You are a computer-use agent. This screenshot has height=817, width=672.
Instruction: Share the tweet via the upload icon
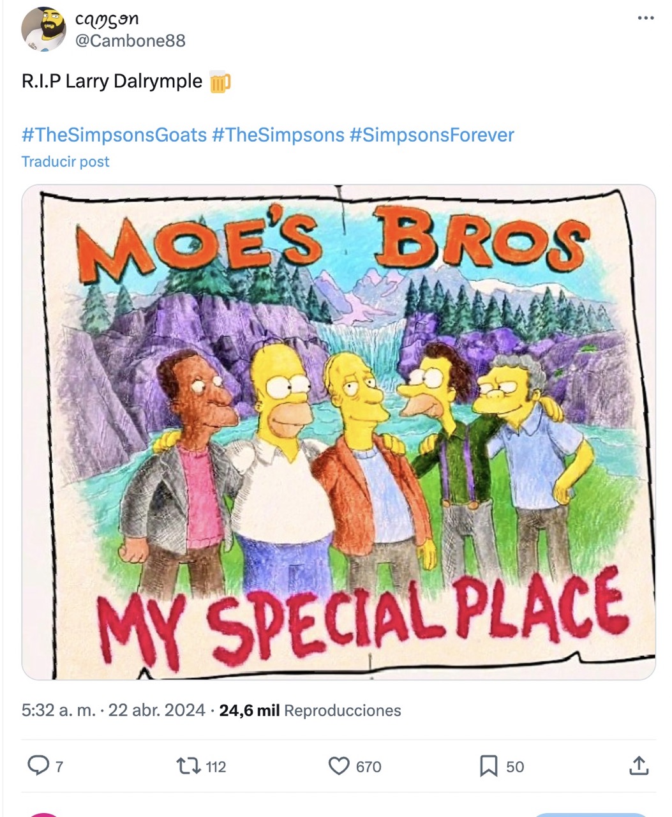click(638, 767)
